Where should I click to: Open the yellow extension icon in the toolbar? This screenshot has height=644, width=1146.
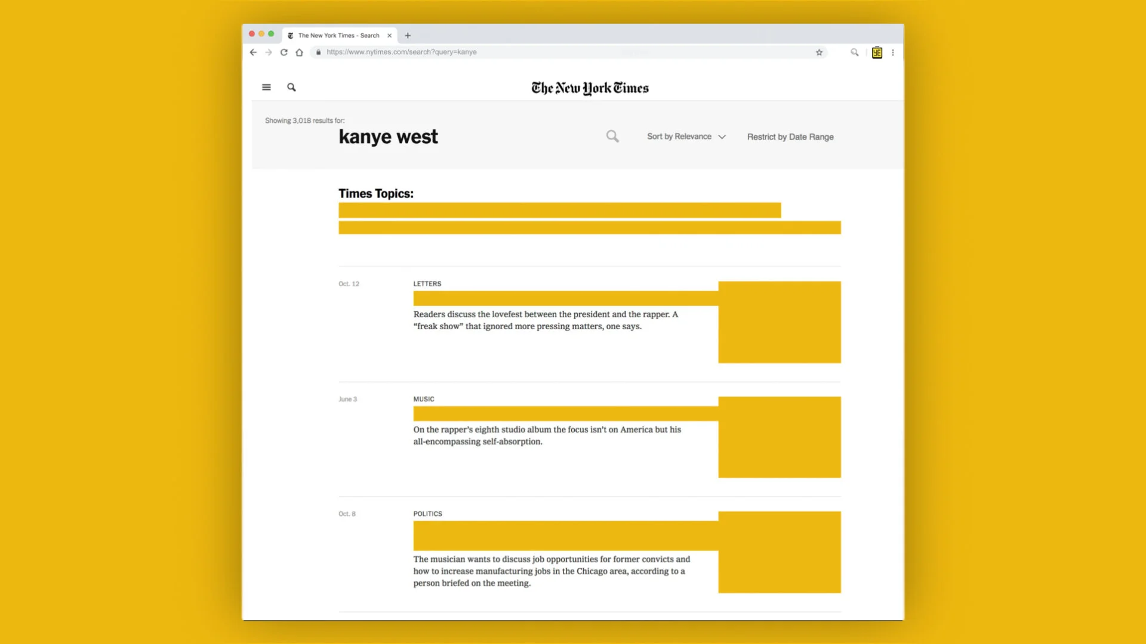point(877,52)
